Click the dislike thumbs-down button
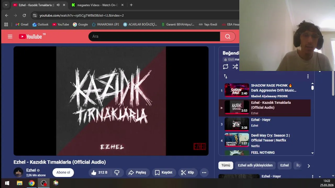Image resolution: width=335 pixels, height=188 pixels. [x=117, y=172]
